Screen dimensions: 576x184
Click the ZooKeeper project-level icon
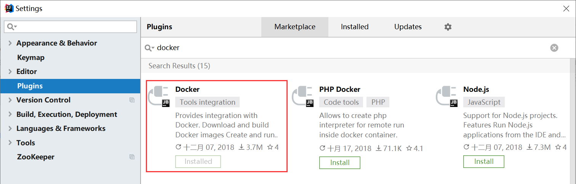[132, 157]
